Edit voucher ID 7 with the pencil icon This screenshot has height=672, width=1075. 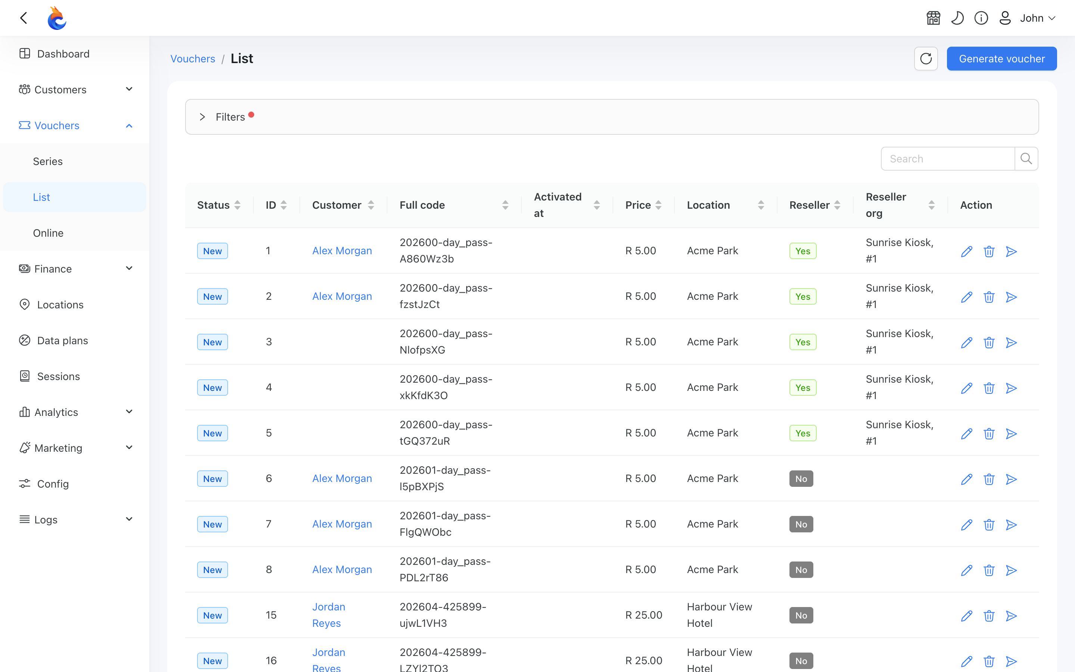tap(967, 525)
